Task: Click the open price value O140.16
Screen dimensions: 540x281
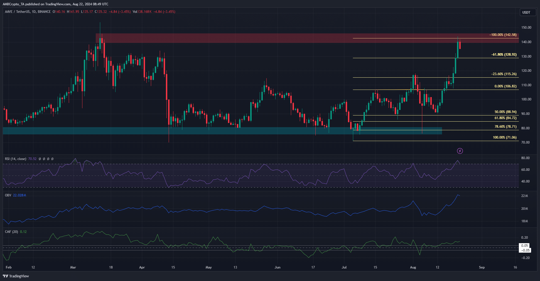Action: pyautogui.click(x=59, y=12)
